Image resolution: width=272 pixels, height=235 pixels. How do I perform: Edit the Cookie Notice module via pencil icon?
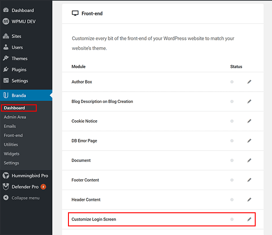coord(249,121)
